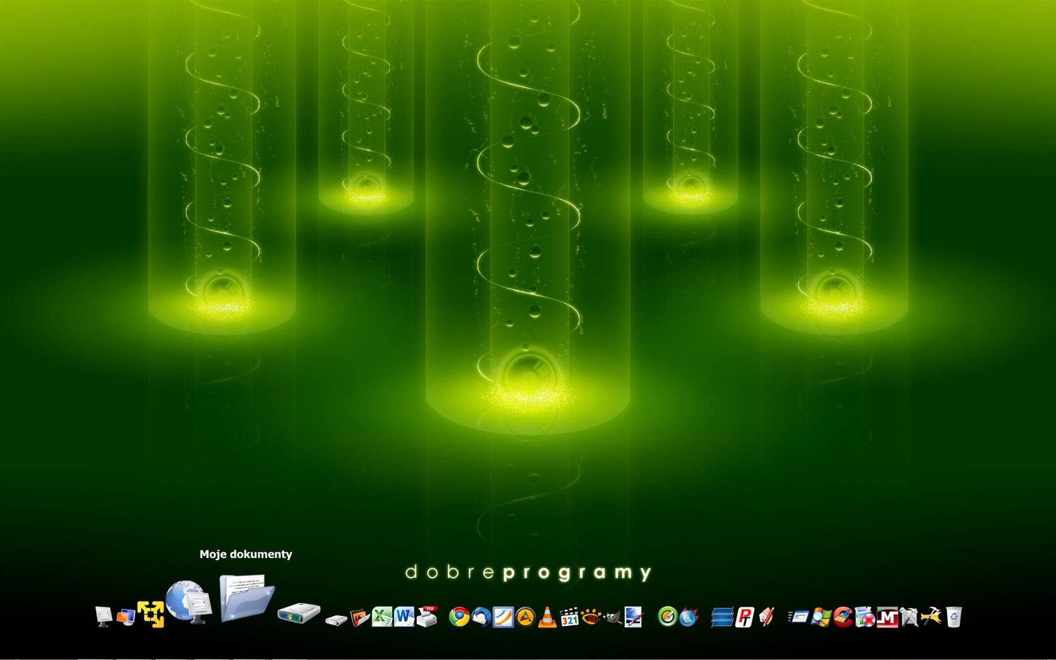
Task: Launch Microsoft Word from the dock
Action: [x=404, y=617]
